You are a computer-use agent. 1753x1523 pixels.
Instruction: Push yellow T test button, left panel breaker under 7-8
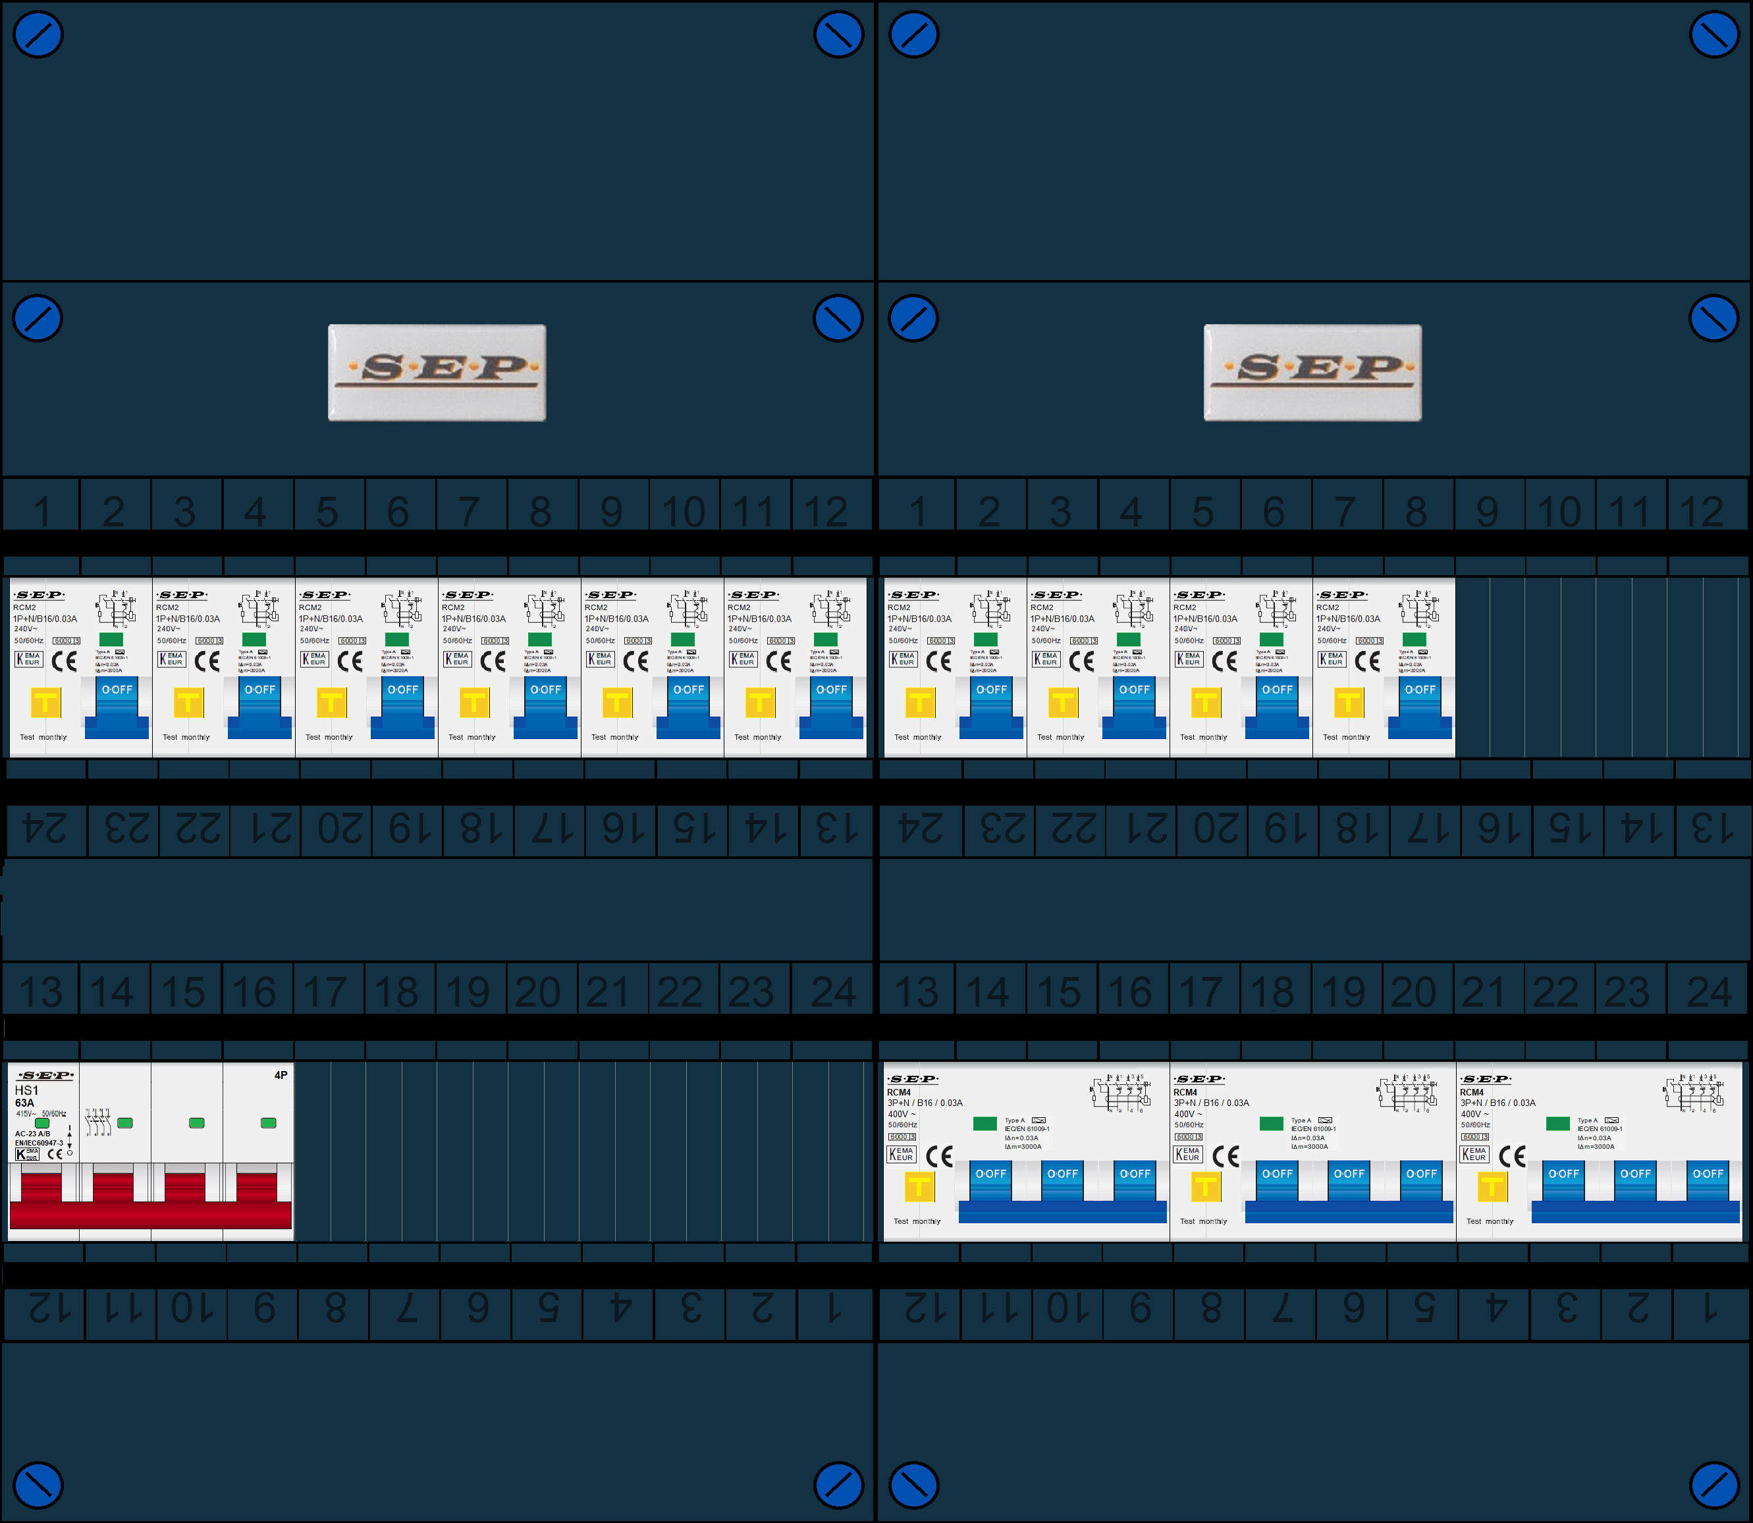pos(474,703)
